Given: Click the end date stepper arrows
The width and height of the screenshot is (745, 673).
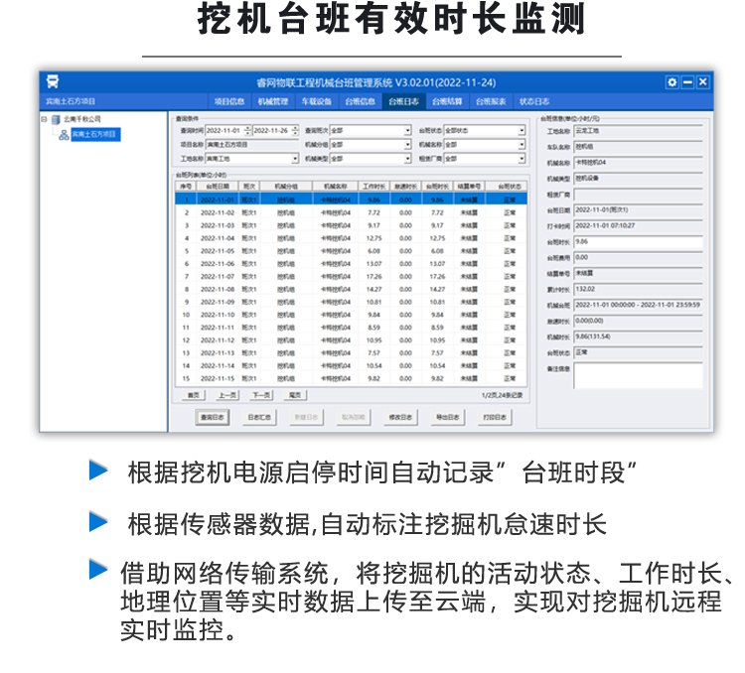Looking at the screenshot, I should tap(295, 130).
